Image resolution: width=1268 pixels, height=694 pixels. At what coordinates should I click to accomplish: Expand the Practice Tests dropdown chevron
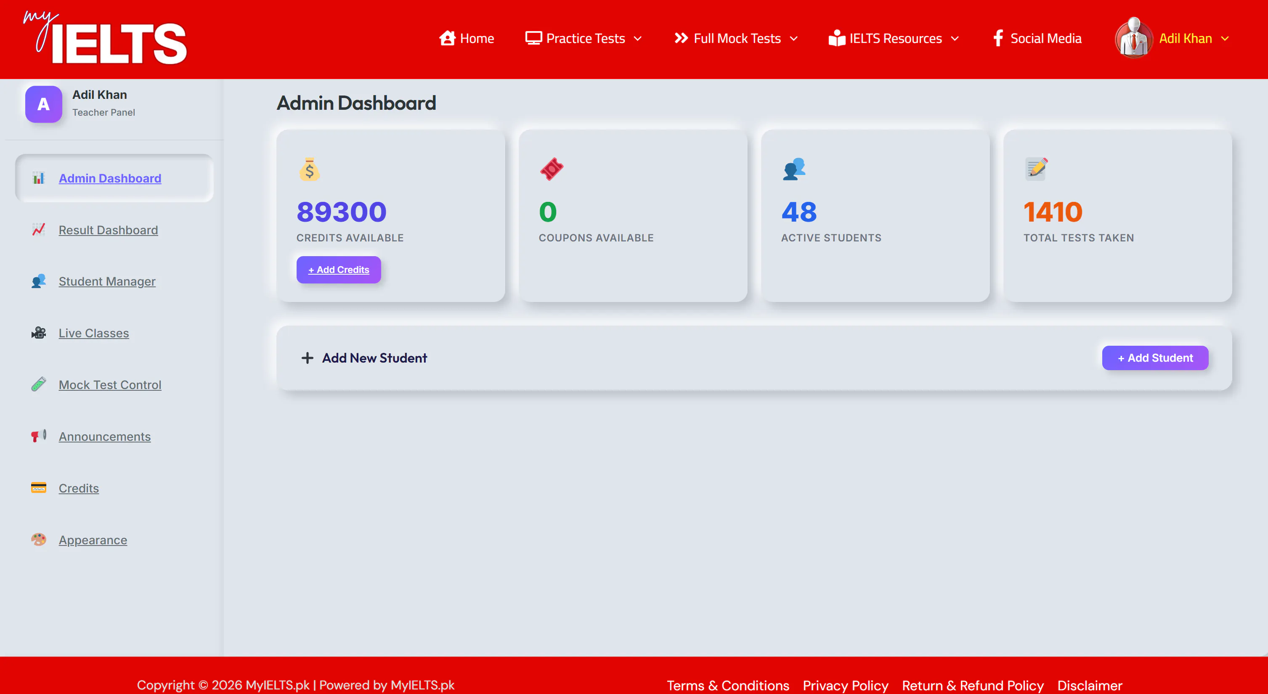coord(637,38)
